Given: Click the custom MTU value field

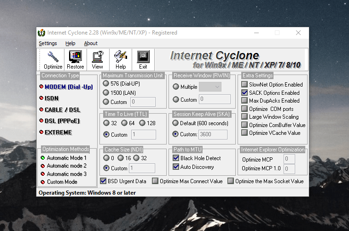Looking at the screenshot, I should click(x=143, y=102).
